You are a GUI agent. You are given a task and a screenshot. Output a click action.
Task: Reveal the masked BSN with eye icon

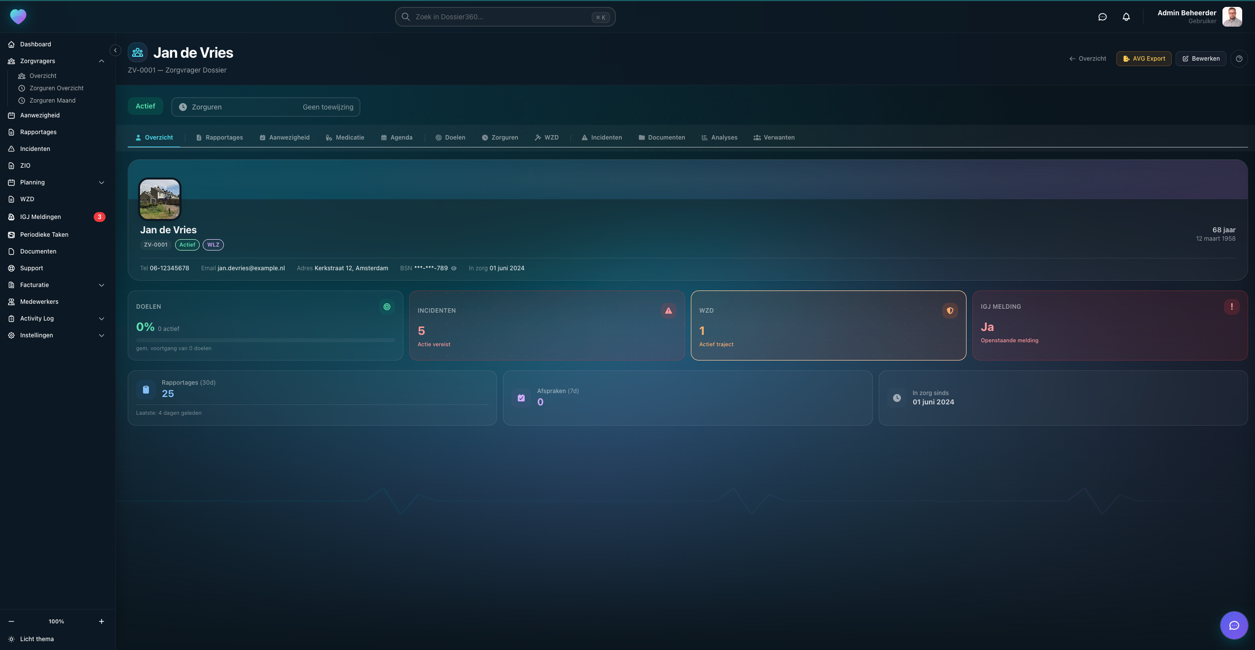454,268
